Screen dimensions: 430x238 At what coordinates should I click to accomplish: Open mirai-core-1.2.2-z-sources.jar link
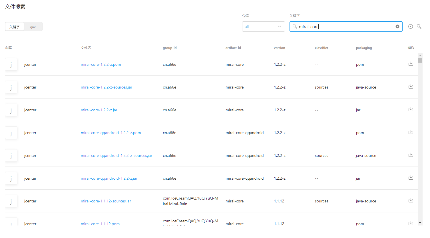(x=107, y=87)
